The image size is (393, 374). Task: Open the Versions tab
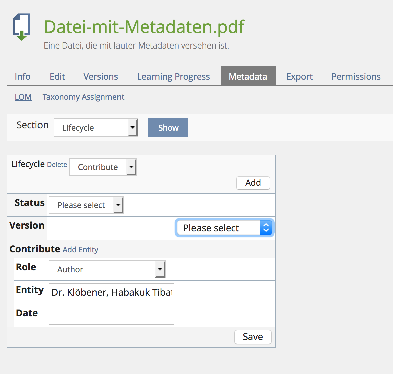pyautogui.click(x=101, y=77)
